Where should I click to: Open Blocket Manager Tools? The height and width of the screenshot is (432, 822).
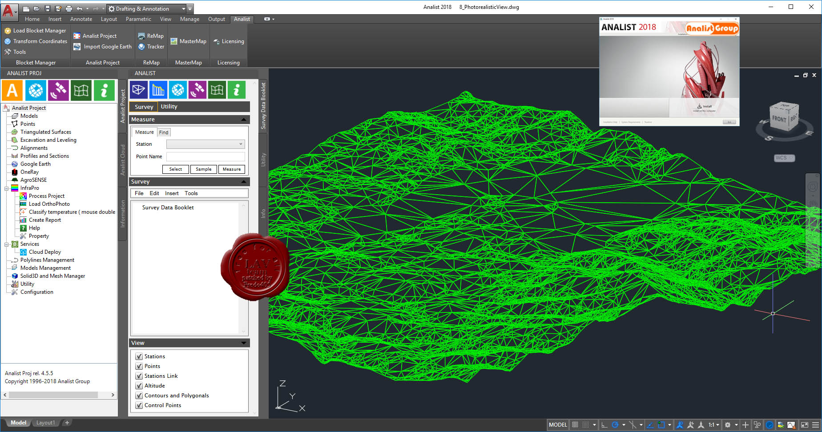pos(15,52)
